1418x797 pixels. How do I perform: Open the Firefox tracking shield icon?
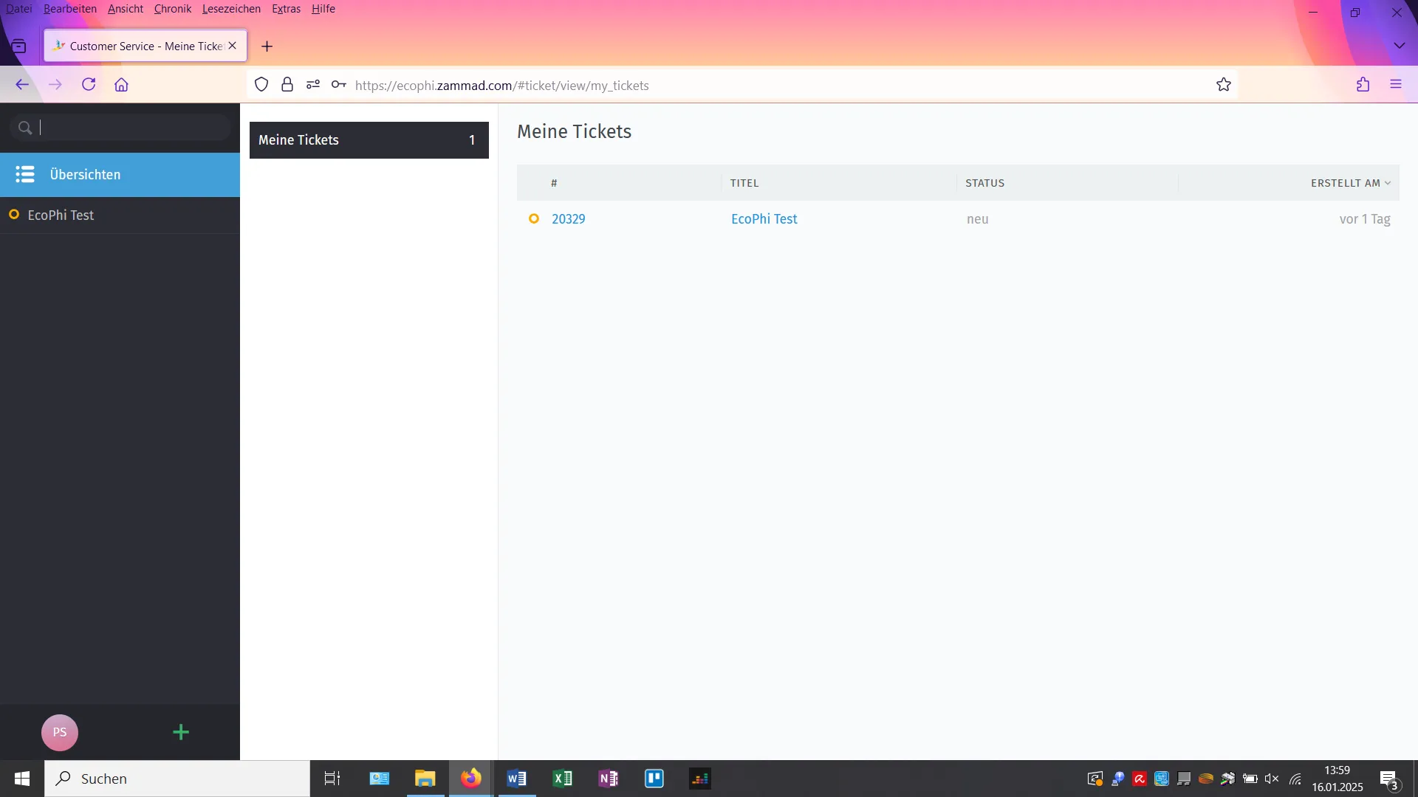261,85
